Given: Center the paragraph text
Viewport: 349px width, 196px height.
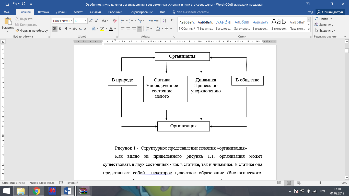Looking at the screenshot, I should [x=128, y=29].
